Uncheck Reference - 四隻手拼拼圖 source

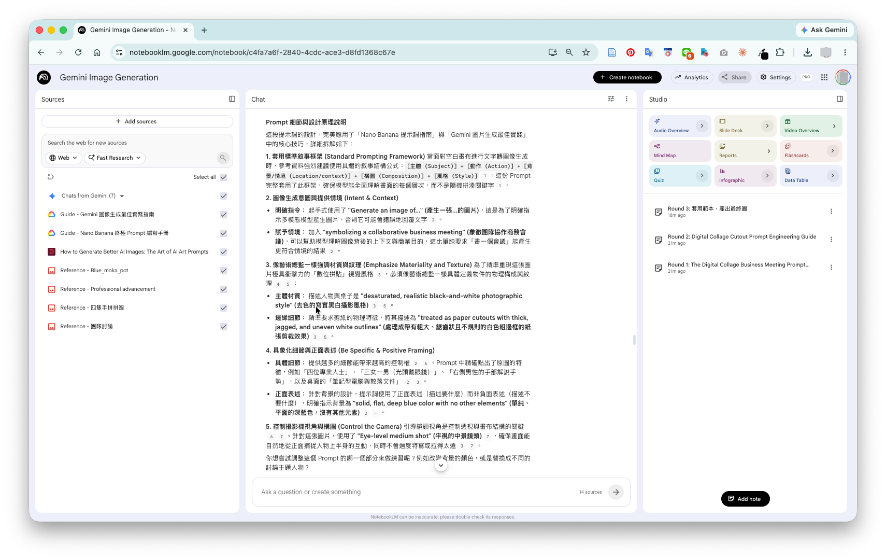point(224,308)
